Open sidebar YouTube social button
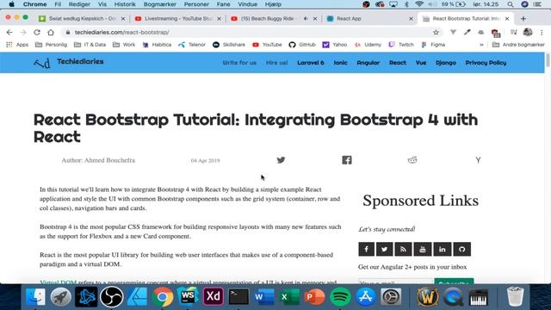Image resolution: width=551 pixels, height=310 pixels. pyautogui.click(x=423, y=249)
